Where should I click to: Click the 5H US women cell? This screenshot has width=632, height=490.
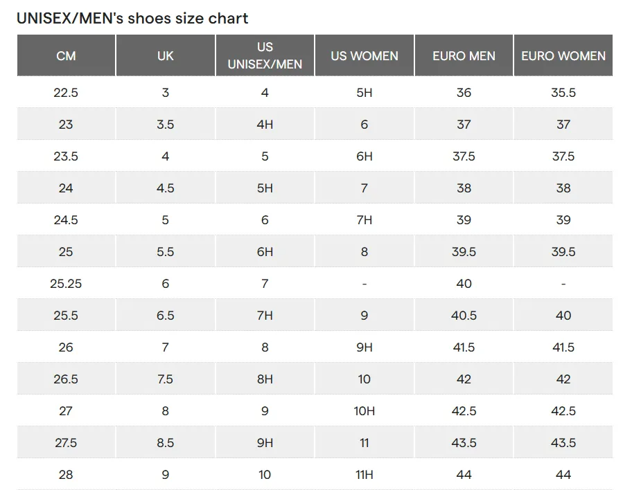pyautogui.click(x=365, y=92)
